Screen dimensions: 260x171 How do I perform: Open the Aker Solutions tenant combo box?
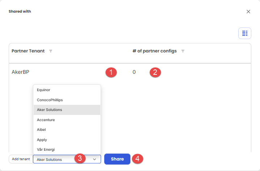coord(67,159)
